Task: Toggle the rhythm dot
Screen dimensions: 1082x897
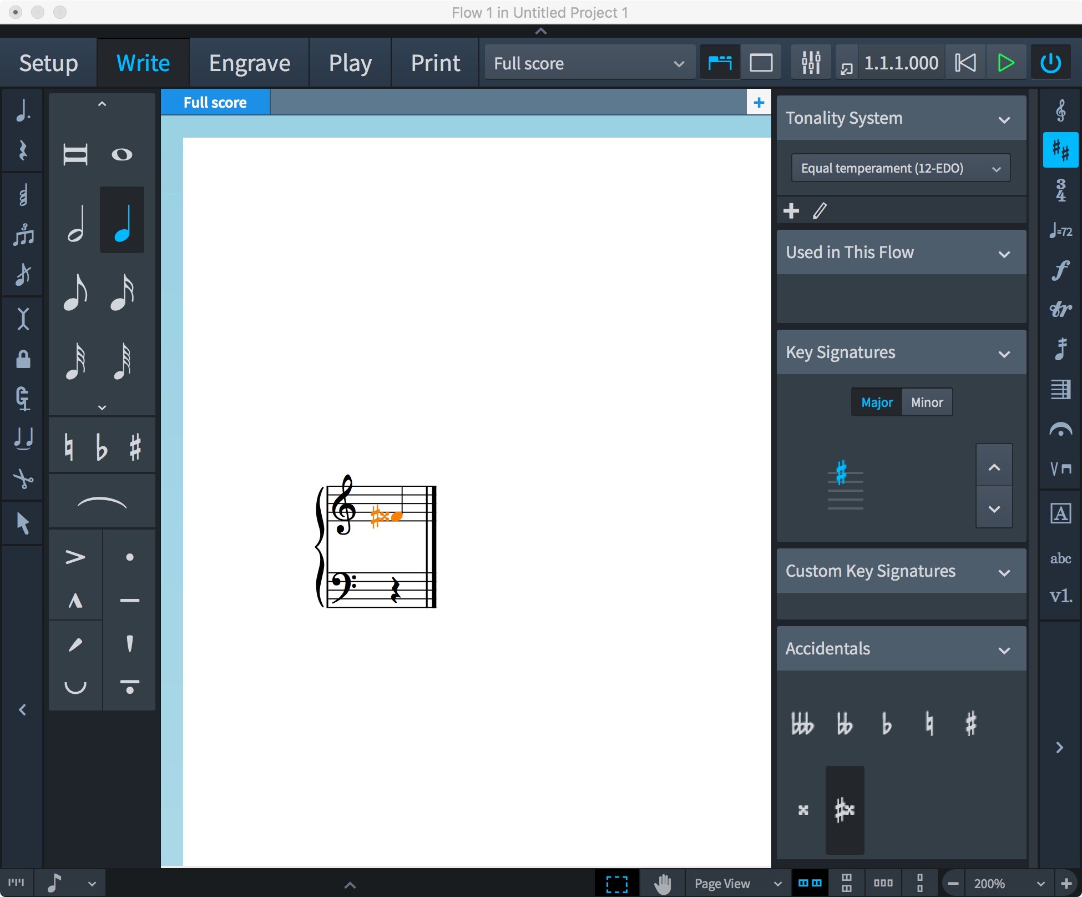Action: pos(23,110)
